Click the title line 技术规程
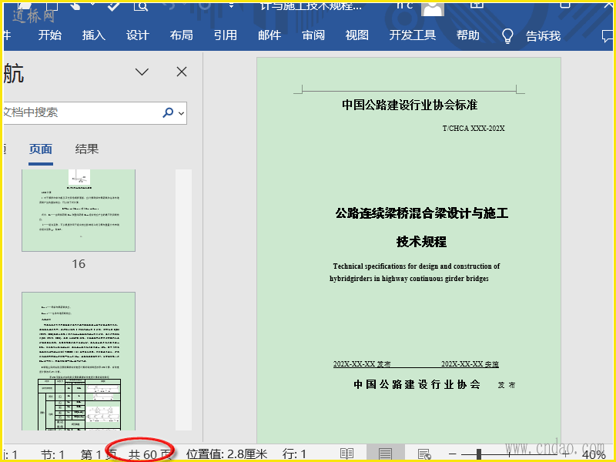 [421, 242]
